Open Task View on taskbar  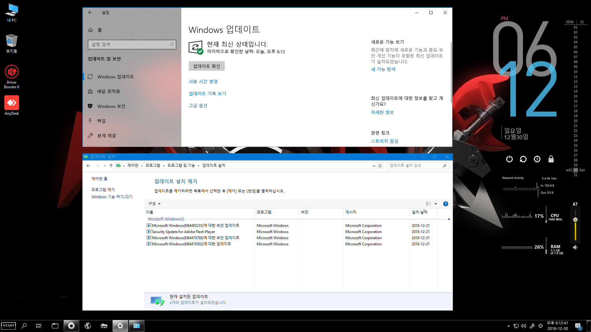pyautogui.click(x=39, y=326)
